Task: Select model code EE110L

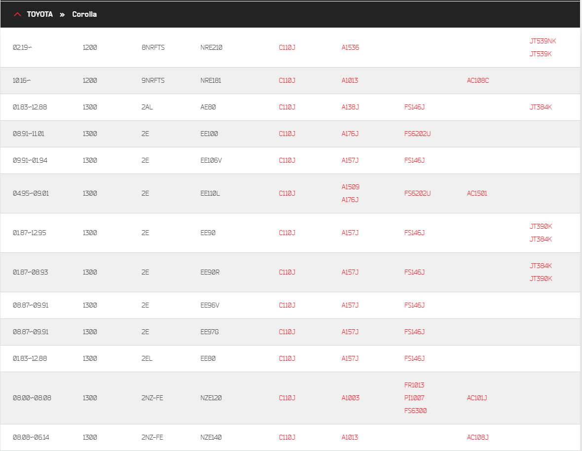Action: tap(210, 193)
